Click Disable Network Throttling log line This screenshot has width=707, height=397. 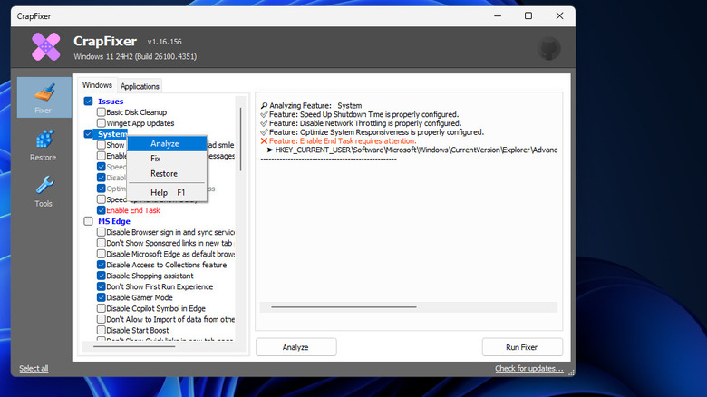pyautogui.click(x=361, y=123)
